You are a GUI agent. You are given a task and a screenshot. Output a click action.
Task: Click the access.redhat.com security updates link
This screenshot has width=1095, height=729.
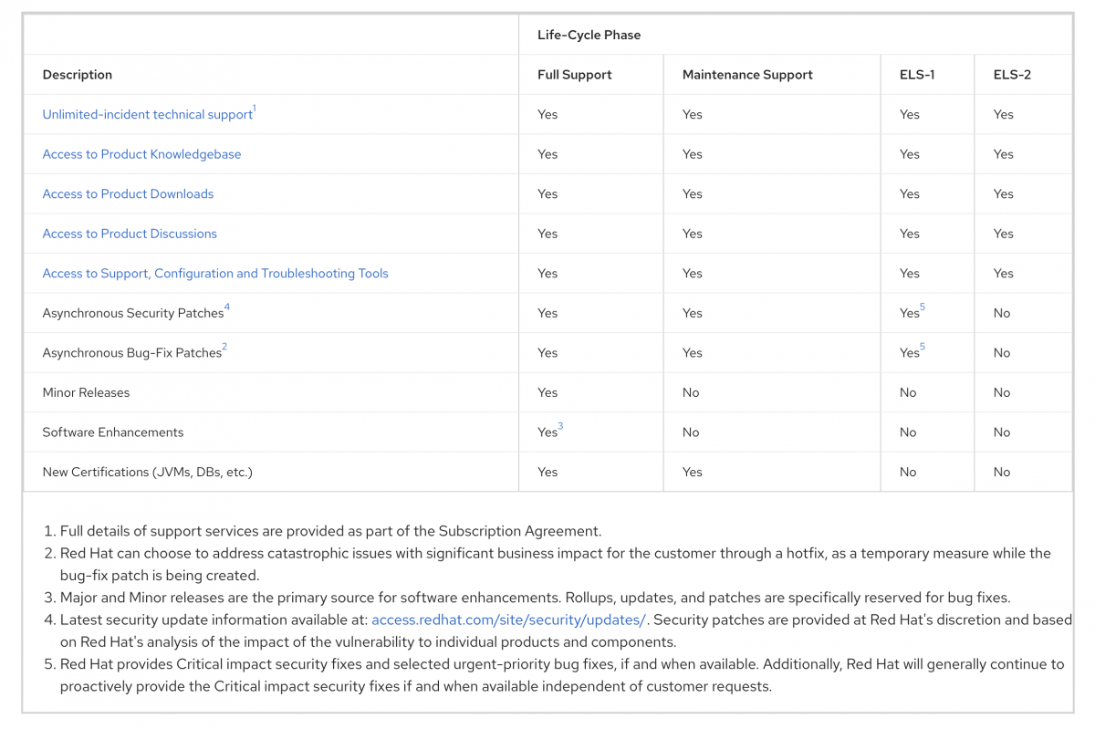click(x=508, y=620)
